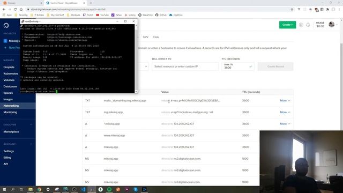Screen dimensions: 343x193
Task: Click the PuTTY terminal vertical scrollbar
Action: click(136, 58)
